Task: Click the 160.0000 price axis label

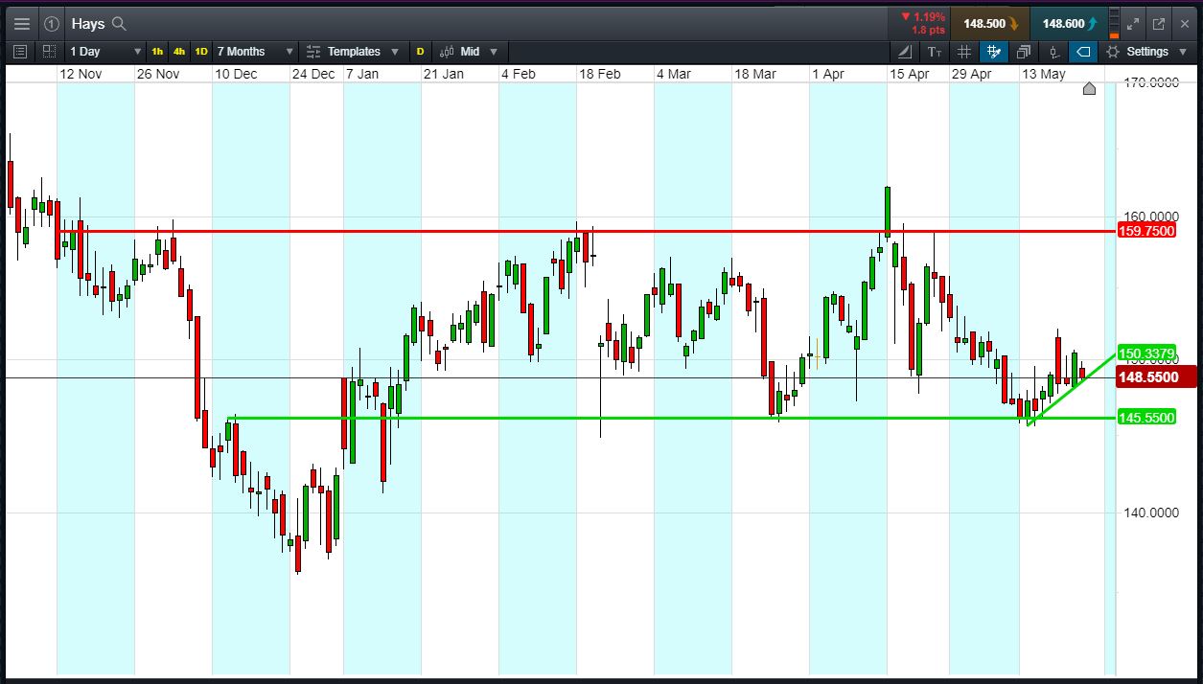Action: click(1149, 216)
